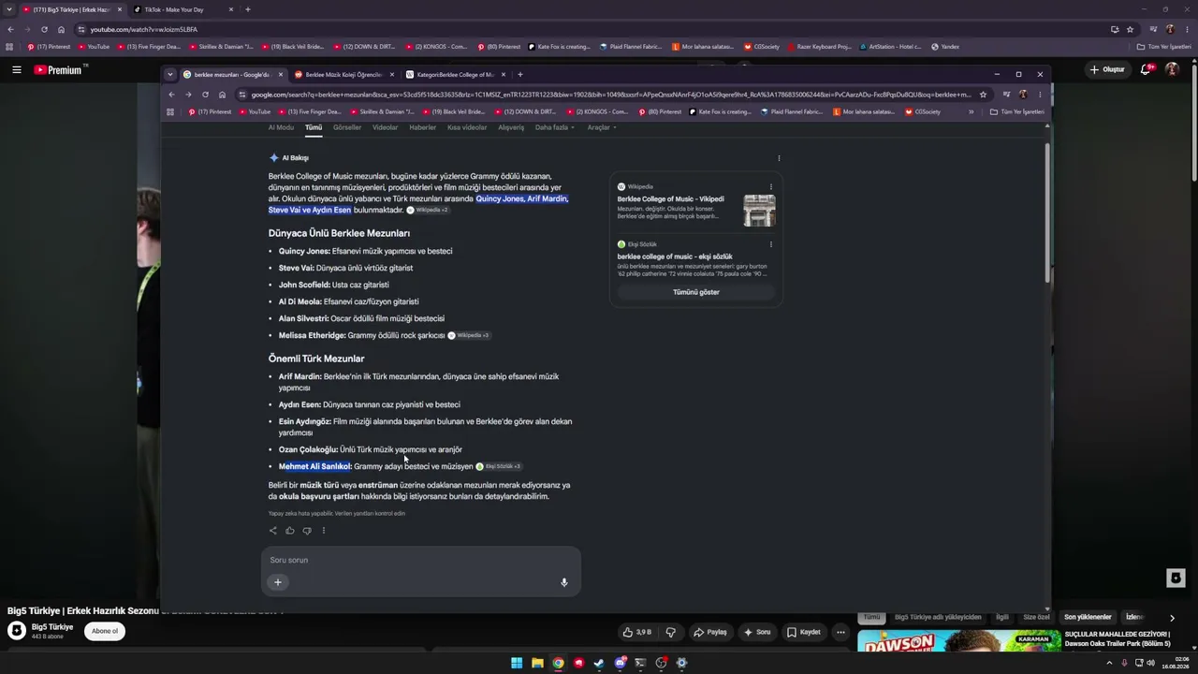Image resolution: width=1198 pixels, height=674 pixels.
Task: Open Google Chrome from the taskbar
Action: (x=558, y=663)
